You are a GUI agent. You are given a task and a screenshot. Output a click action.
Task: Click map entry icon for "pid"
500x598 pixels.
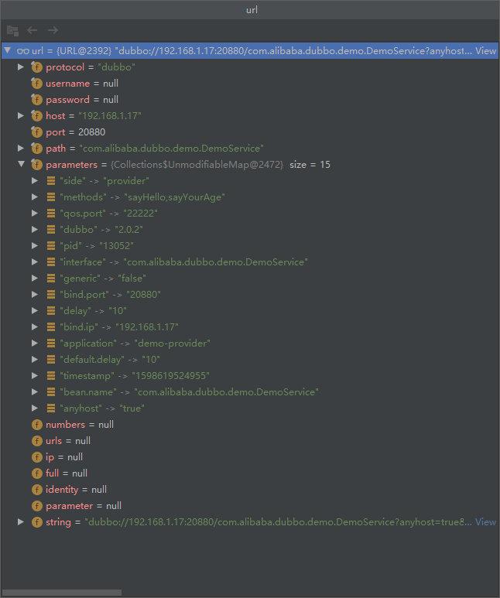[51, 245]
